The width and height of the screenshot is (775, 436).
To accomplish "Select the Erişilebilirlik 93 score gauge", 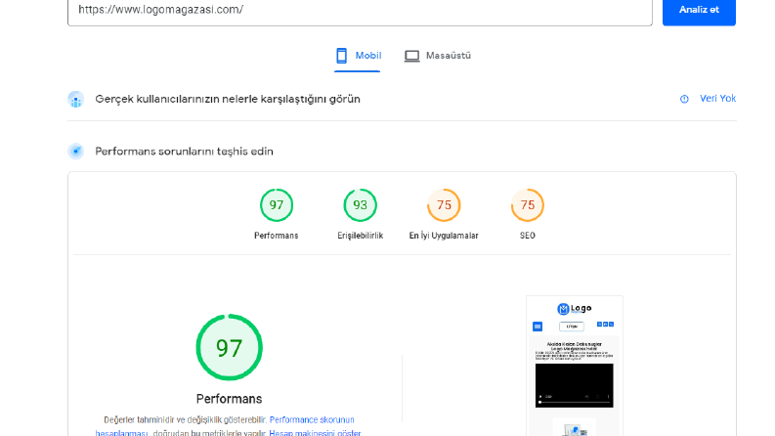I will [x=360, y=205].
